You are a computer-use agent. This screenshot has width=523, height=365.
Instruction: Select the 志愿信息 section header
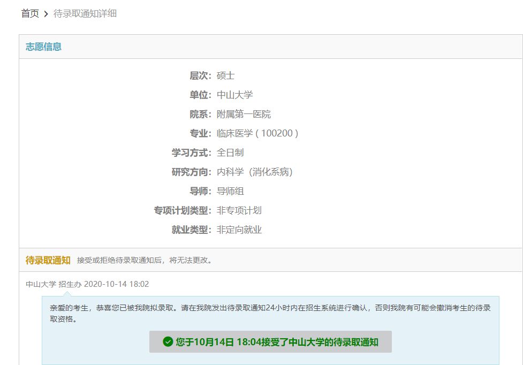[43, 47]
